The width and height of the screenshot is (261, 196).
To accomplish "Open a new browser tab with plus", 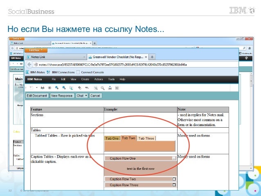I will tap(152, 56).
